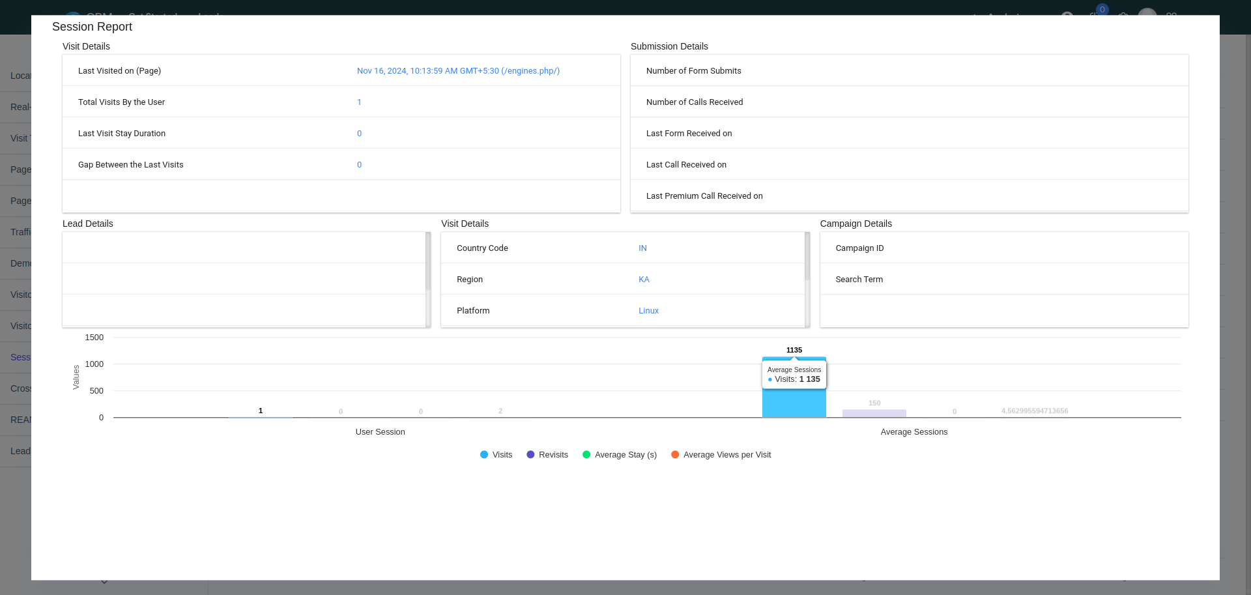Image resolution: width=1251 pixels, height=595 pixels.
Task: Click the Submission Details heading
Action: 669,46
